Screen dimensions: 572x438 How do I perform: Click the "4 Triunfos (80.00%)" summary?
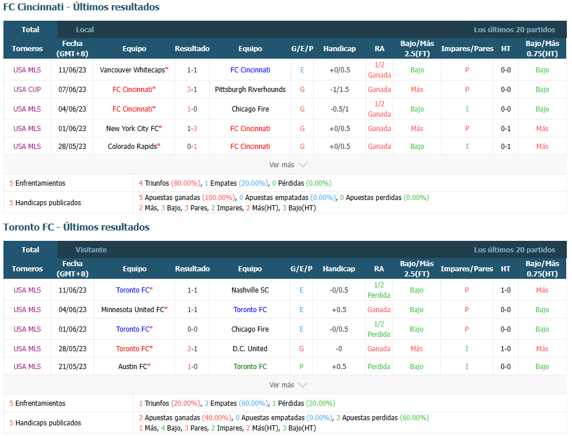coord(170,183)
